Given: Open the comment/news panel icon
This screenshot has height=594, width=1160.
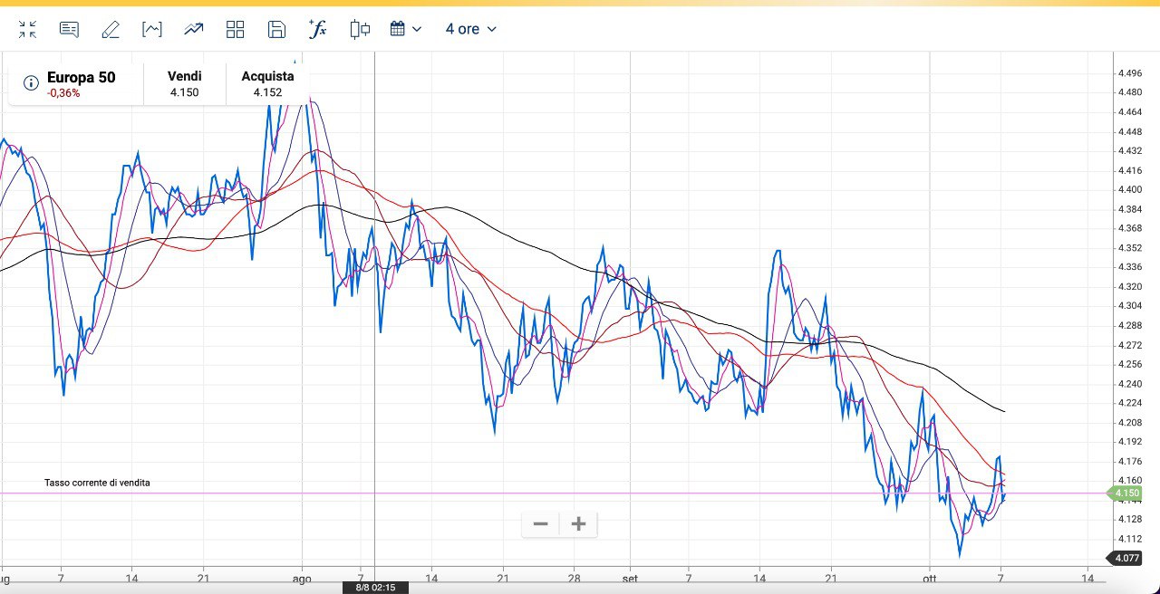Looking at the screenshot, I should pos(69,29).
